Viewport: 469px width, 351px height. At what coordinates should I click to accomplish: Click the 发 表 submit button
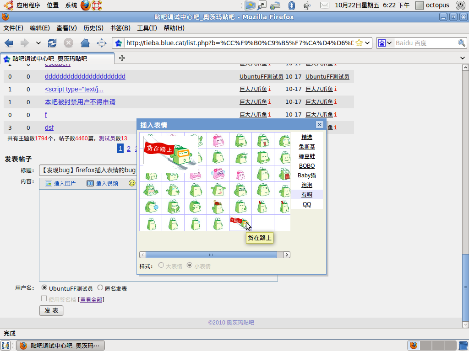point(51,311)
